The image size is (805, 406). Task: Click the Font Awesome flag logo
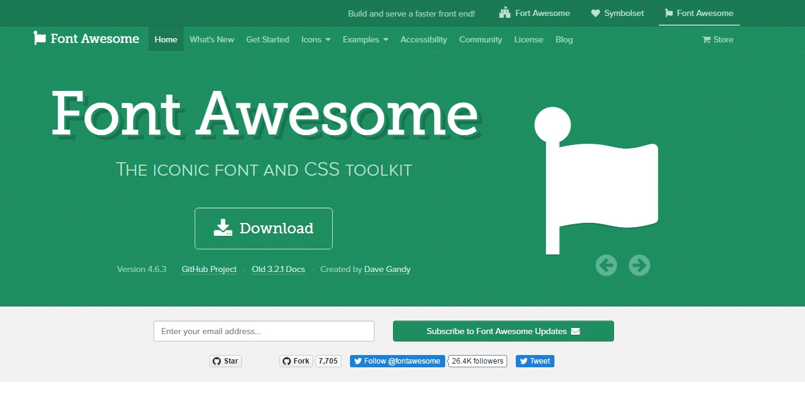(x=40, y=39)
